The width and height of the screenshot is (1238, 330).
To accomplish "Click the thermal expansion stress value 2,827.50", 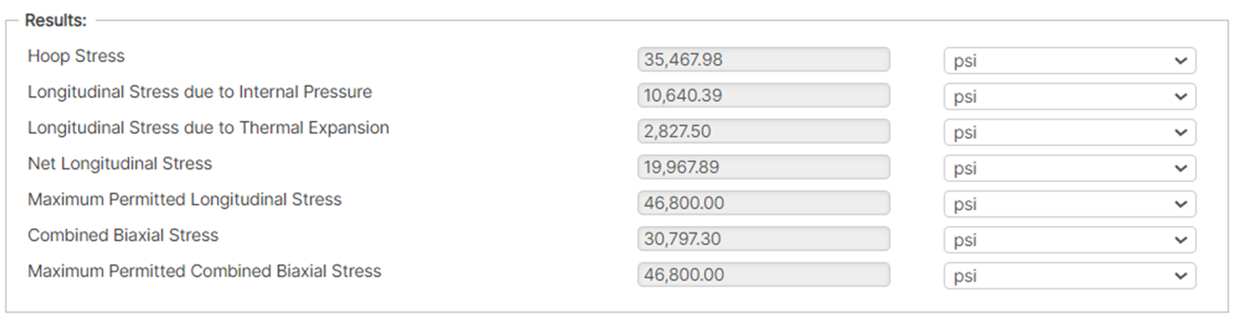I will [x=763, y=132].
